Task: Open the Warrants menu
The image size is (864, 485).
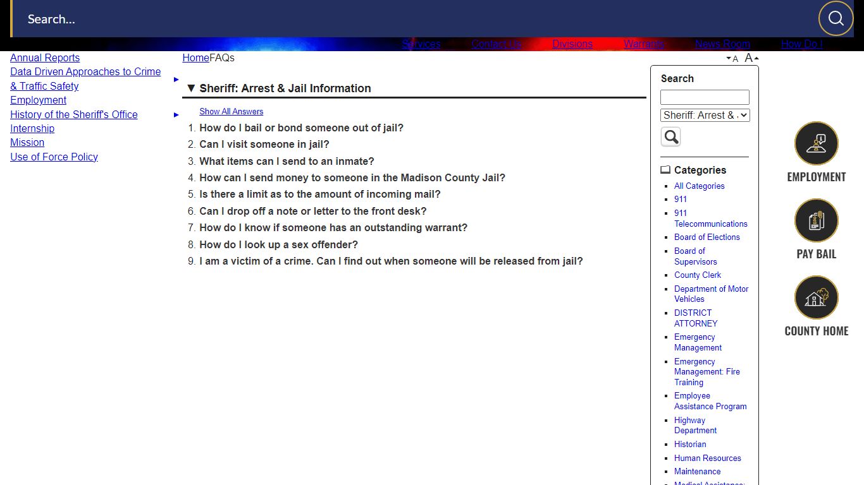Action: [x=644, y=44]
